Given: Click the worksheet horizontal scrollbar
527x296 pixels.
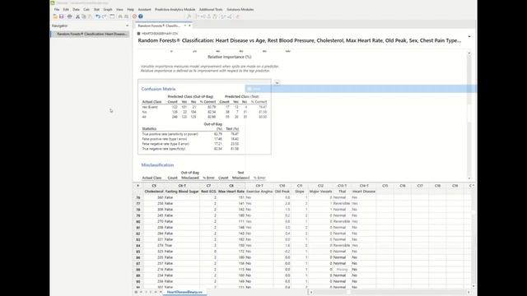Looking at the screenshot, I should tap(349, 293).
